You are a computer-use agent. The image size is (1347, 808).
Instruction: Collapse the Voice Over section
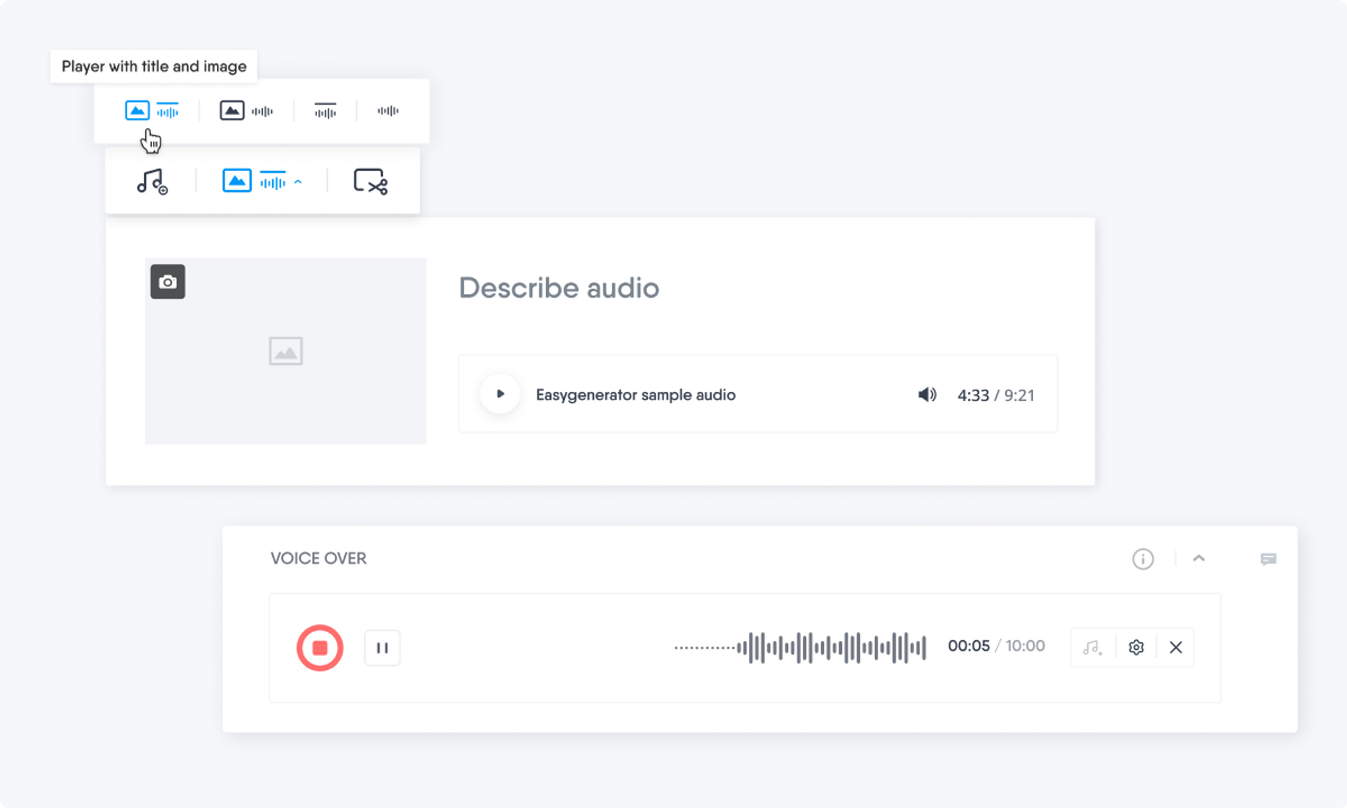1199,559
